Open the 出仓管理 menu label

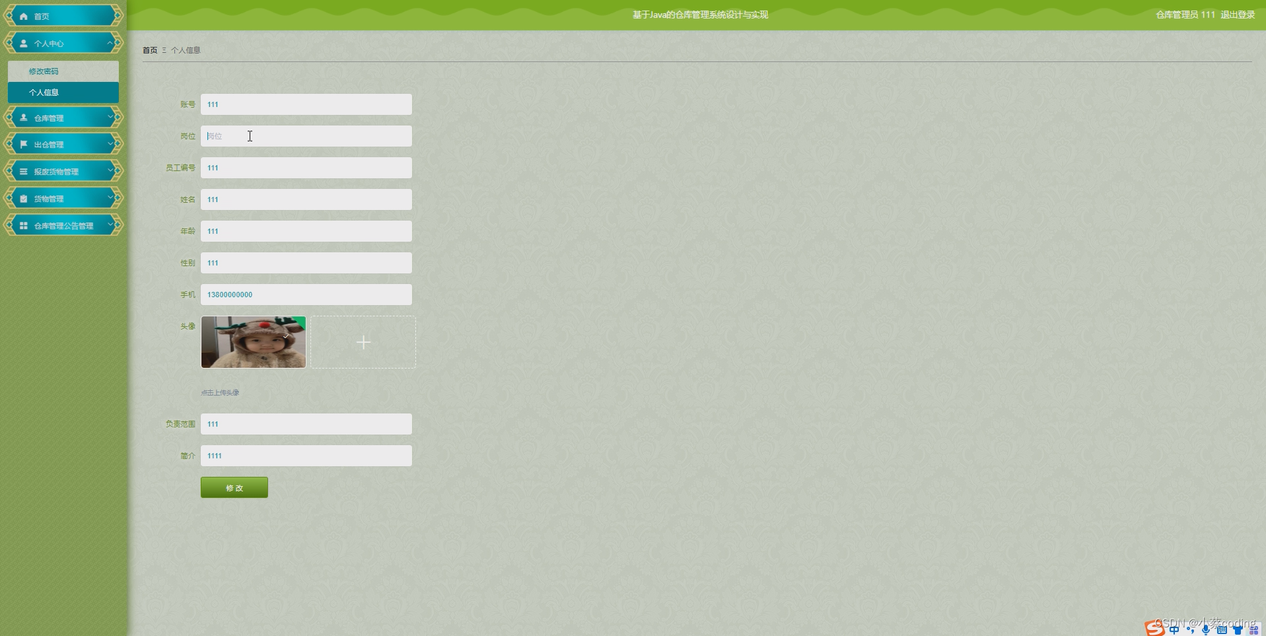[x=49, y=145]
